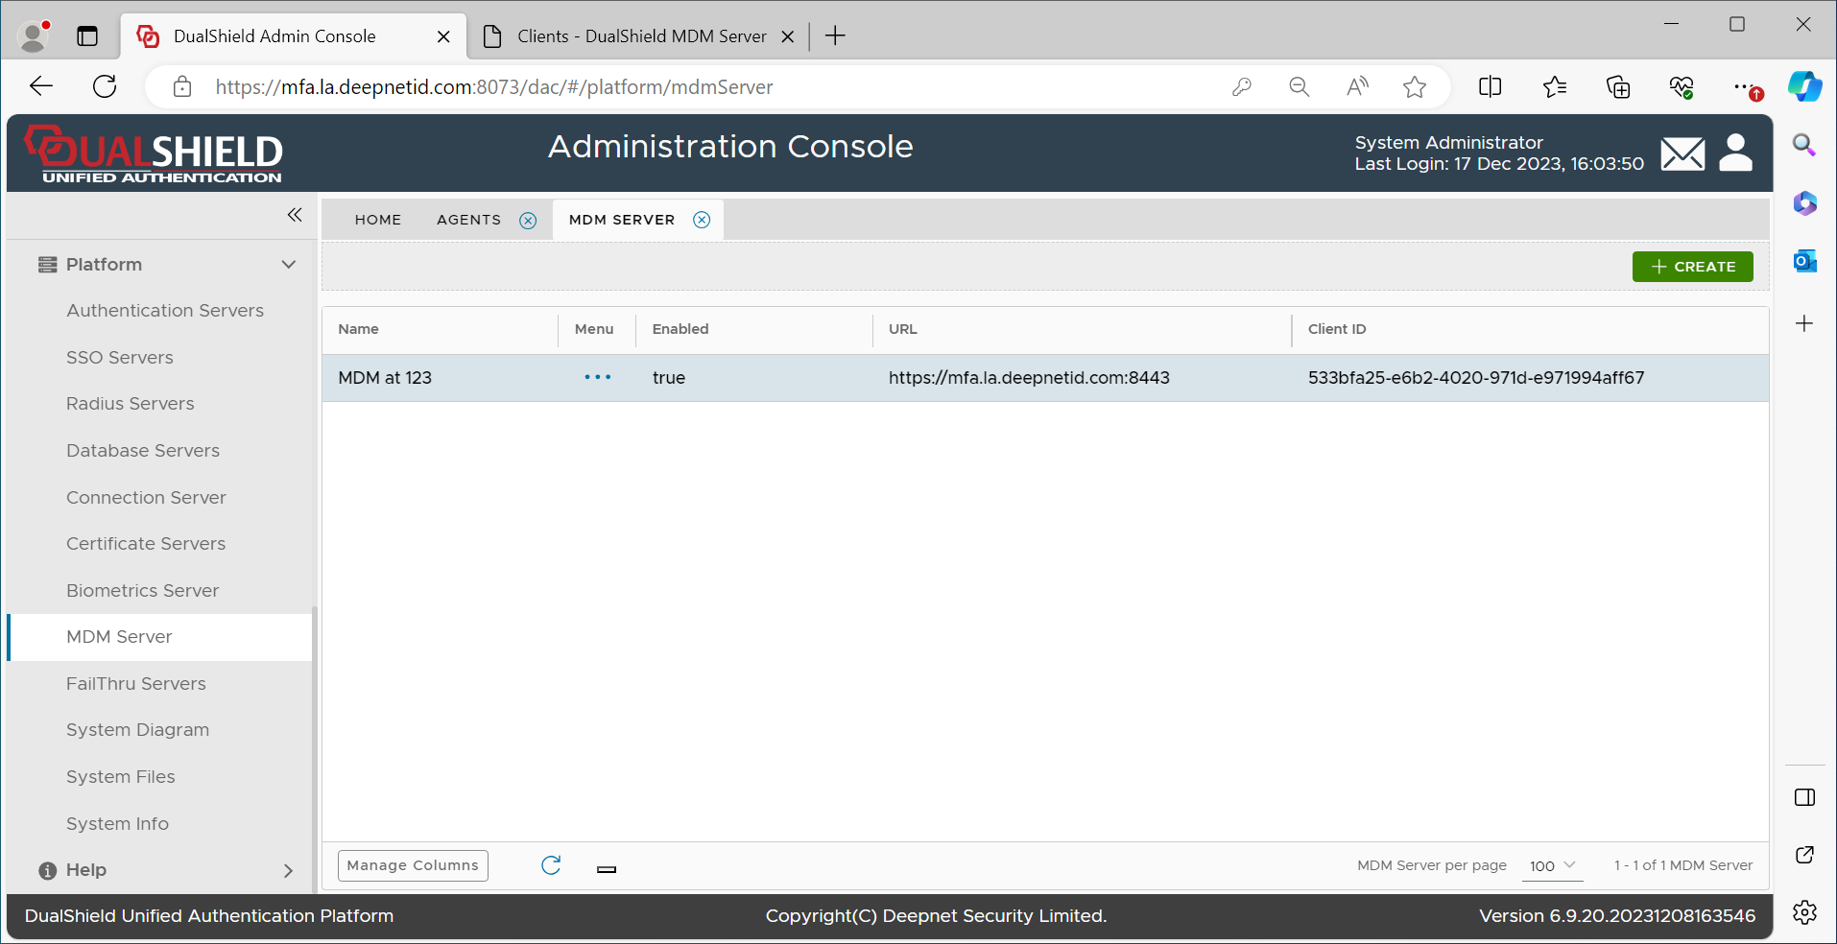The width and height of the screenshot is (1837, 944).
Task: Close the MDM SERVER tab
Action: (702, 220)
